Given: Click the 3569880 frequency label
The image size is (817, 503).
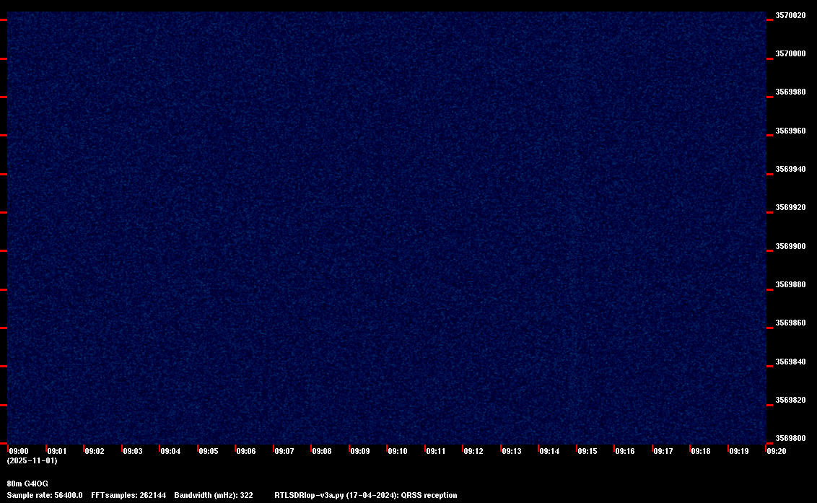Looking at the screenshot, I should (790, 284).
